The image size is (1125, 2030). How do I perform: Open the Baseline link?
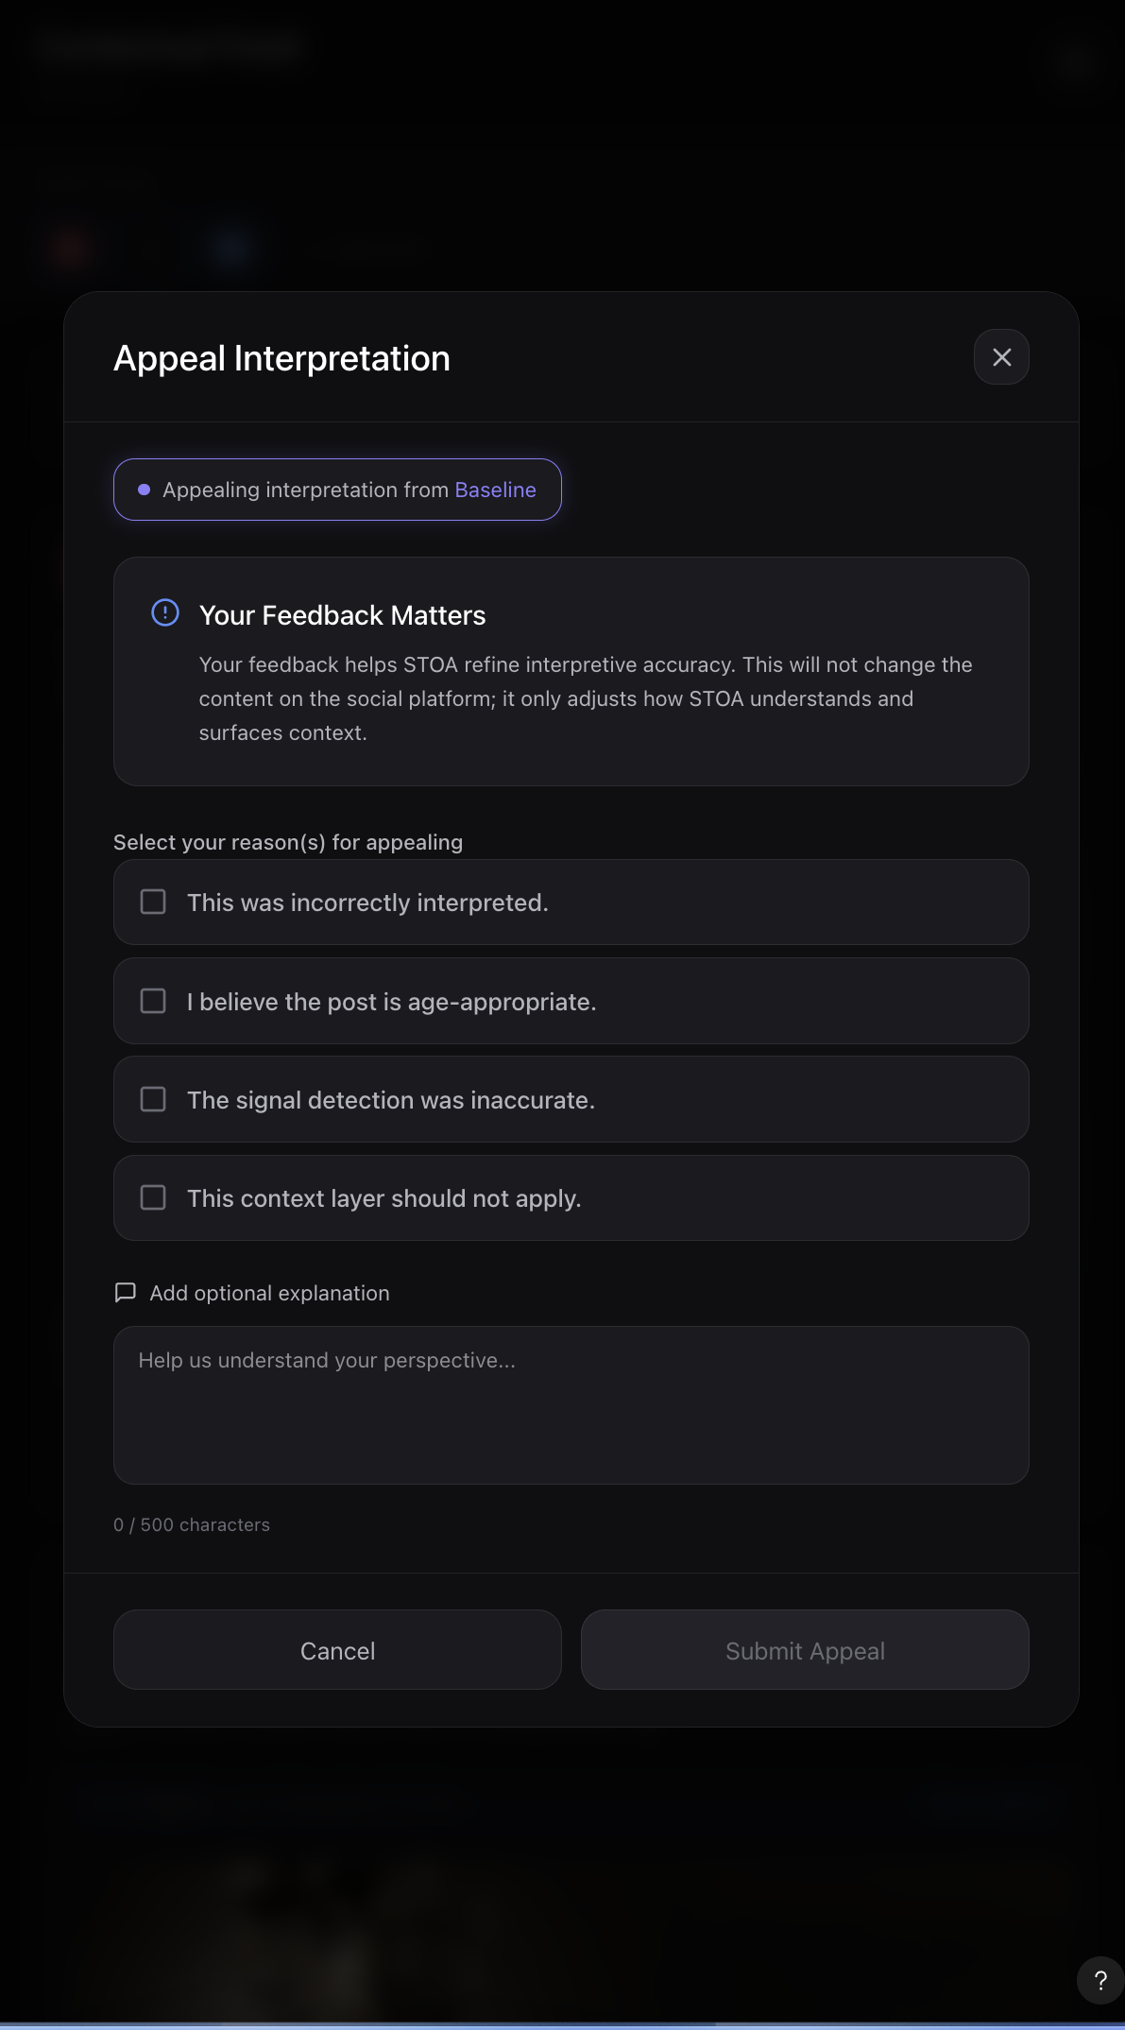tap(495, 490)
